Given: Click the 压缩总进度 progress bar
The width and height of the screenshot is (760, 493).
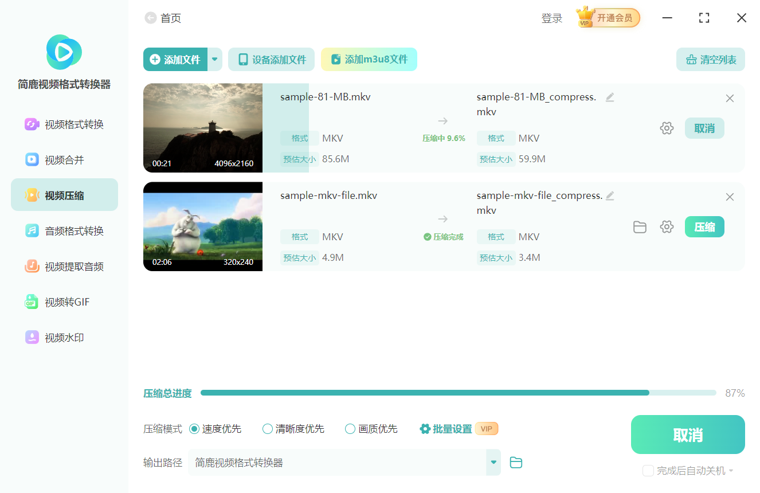Looking at the screenshot, I should (458, 393).
